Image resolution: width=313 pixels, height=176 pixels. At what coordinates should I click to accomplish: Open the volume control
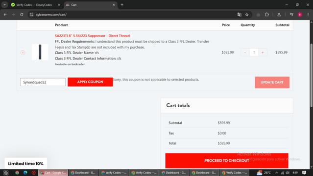[288, 173]
